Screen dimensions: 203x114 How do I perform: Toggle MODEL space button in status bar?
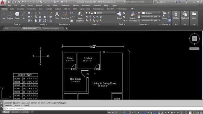(111, 113)
